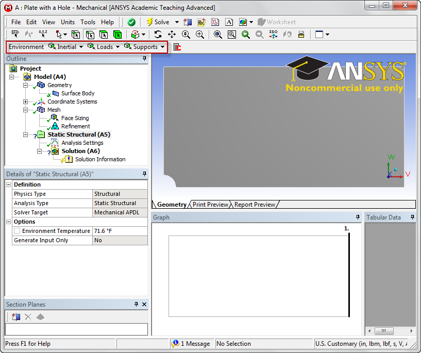Viewport: 421px width, 353px height.
Task: Pin the Details panel
Action: (144, 174)
